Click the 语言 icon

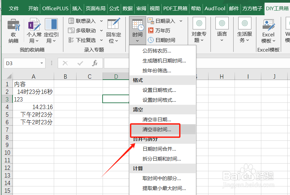[x=222, y=23]
